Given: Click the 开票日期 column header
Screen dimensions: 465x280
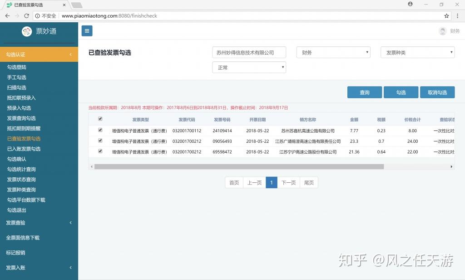Looking at the screenshot, I should click(257, 120).
